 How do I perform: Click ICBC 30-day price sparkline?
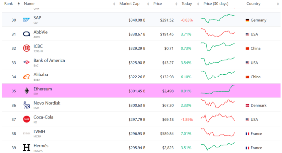(x=218, y=47)
